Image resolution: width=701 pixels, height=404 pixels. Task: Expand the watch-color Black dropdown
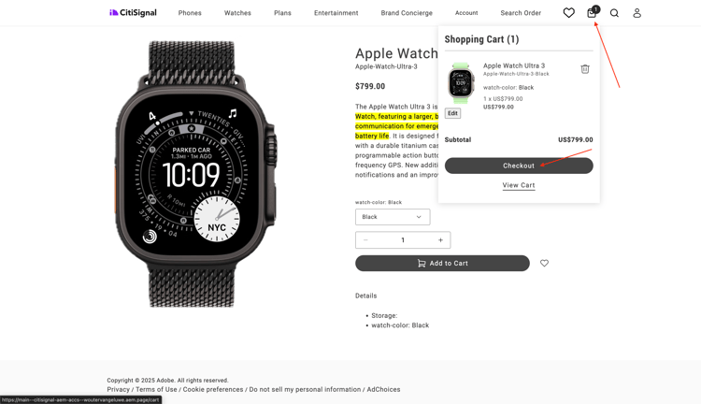[393, 217]
